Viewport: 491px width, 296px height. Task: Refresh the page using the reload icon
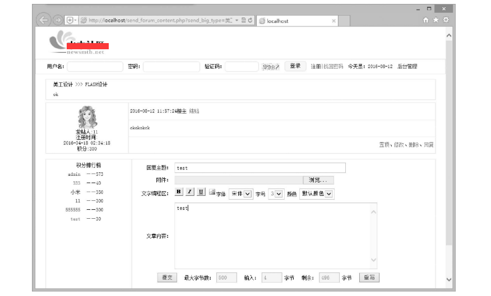pos(251,20)
